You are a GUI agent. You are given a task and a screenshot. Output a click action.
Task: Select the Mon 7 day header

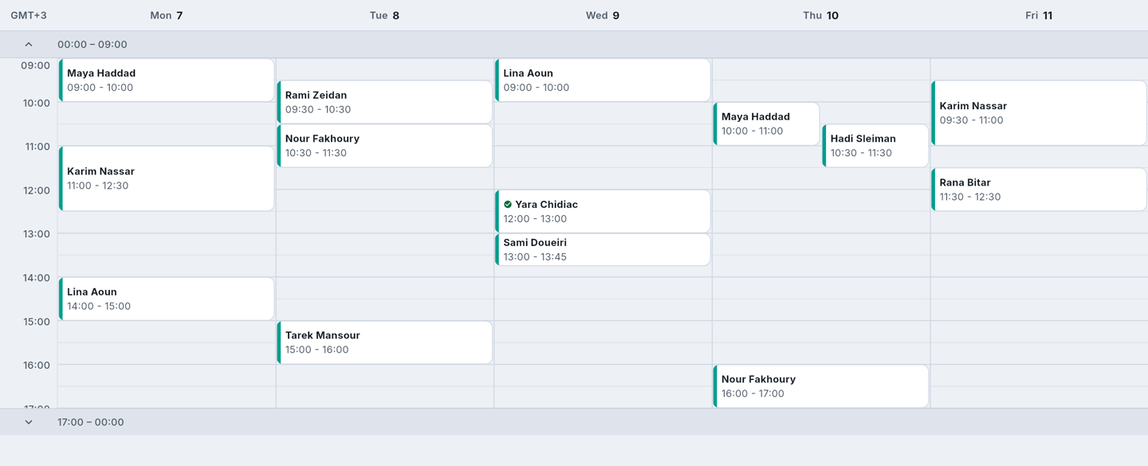[167, 15]
